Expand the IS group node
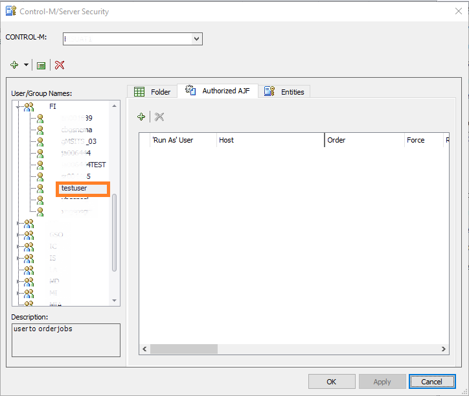The image size is (469, 396). tap(18, 259)
